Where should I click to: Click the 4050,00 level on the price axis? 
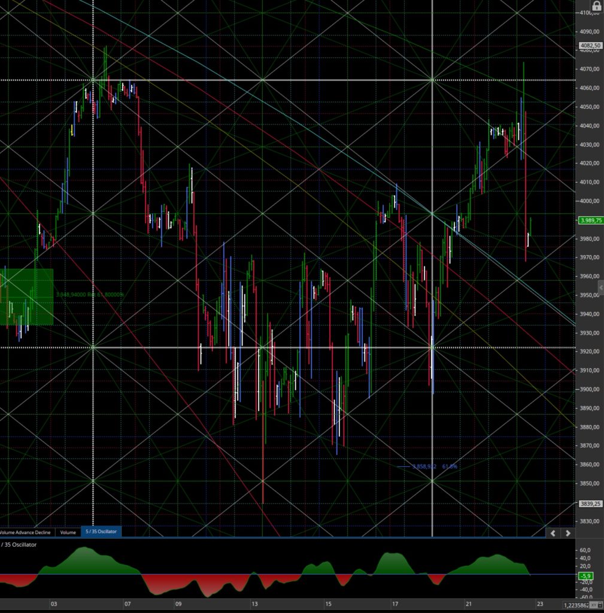pos(590,107)
